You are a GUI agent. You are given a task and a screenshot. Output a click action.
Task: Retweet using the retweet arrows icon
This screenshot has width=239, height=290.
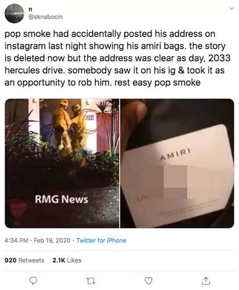(91, 281)
